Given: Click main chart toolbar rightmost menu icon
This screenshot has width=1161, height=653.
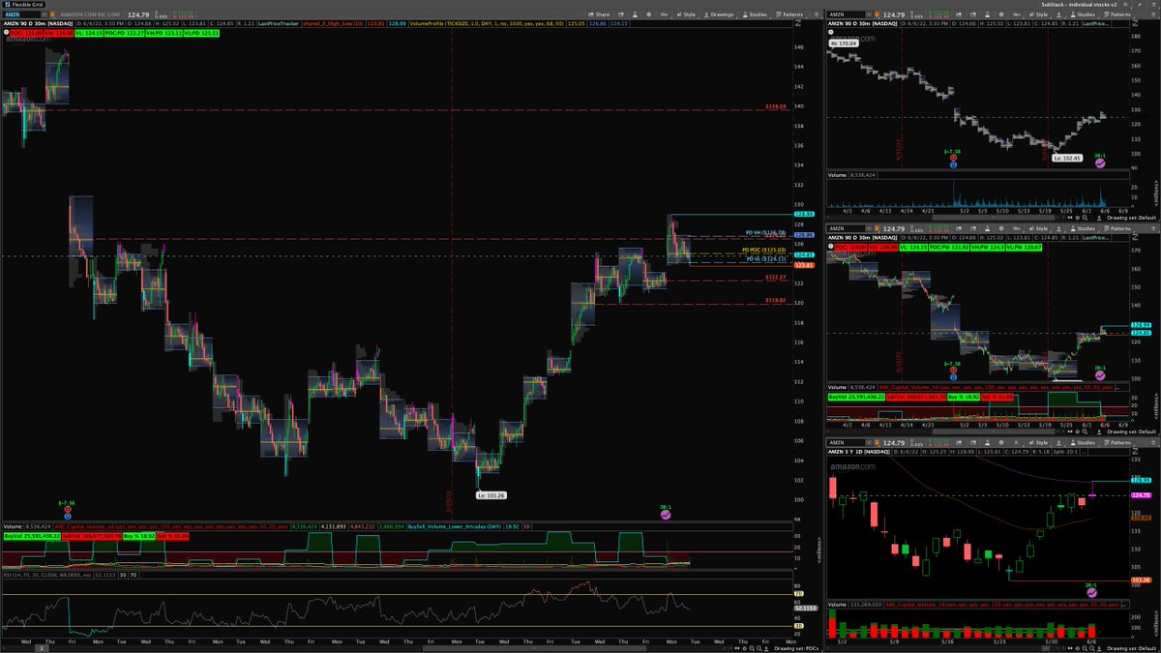Looking at the screenshot, I should point(816,15).
